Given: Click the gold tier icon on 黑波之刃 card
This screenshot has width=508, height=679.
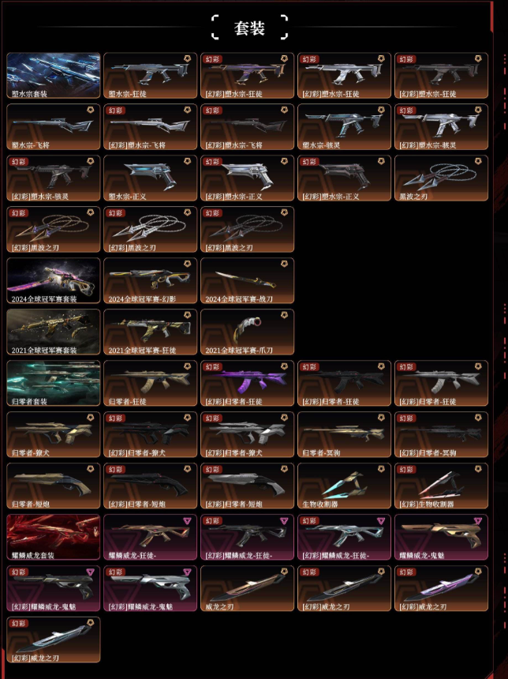Looking at the screenshot, I should (x=478, y=161).
